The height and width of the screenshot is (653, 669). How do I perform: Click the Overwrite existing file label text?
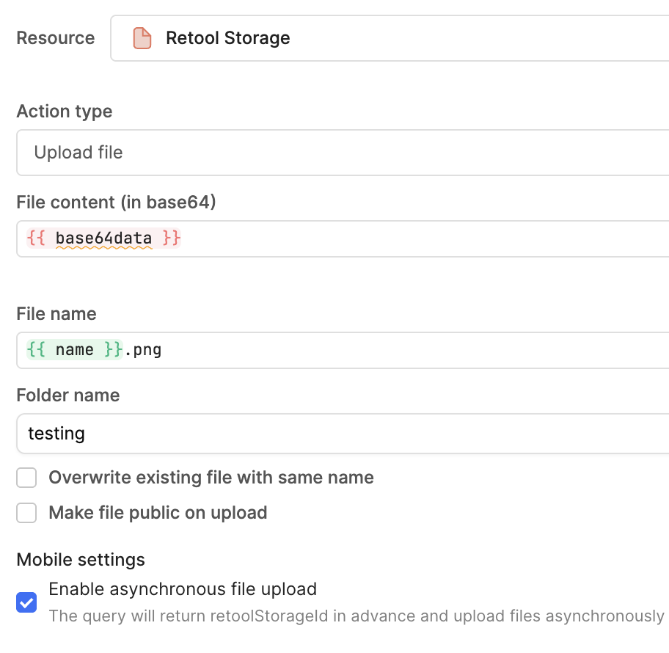[x=211, y=478]
